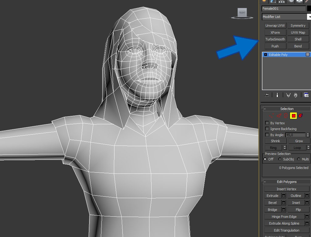The image size is (311, 237).
Task: Toggle Show End Result icon
Action: pos(277,95)
